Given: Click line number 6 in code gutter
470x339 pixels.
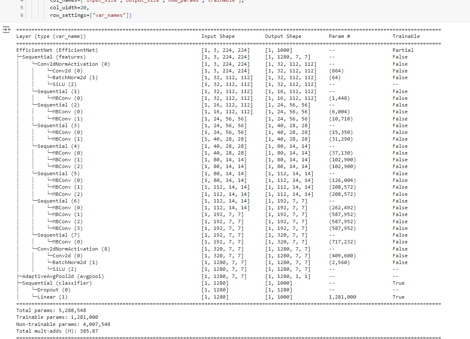Looking at the screenshot, I should point(21,15).
